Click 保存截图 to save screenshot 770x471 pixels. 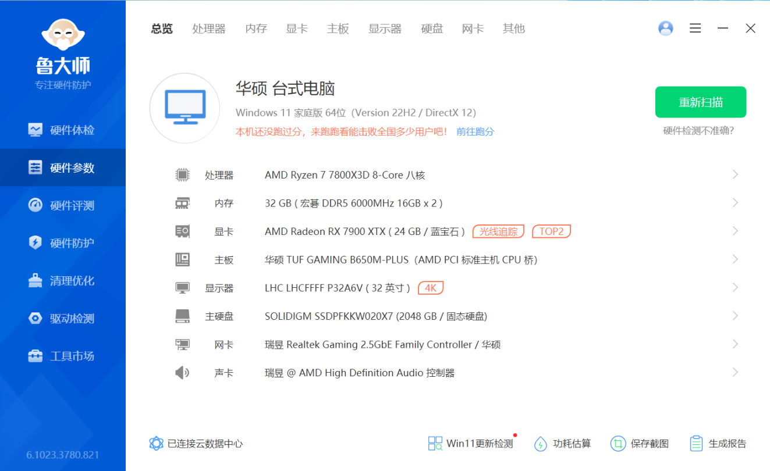coord(640,444)
